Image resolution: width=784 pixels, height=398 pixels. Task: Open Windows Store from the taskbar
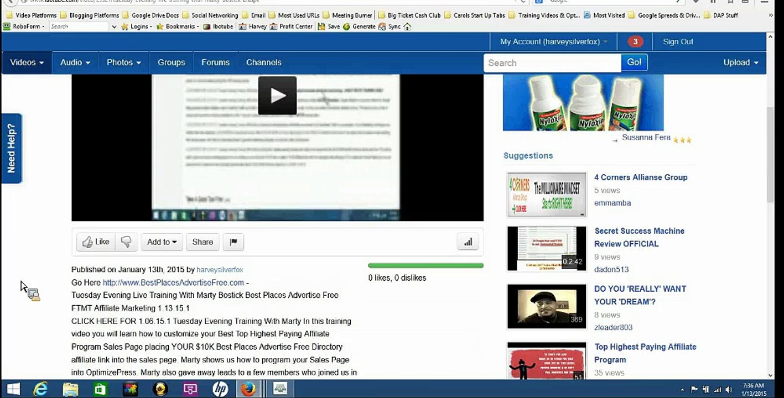[x=100, y=389]
